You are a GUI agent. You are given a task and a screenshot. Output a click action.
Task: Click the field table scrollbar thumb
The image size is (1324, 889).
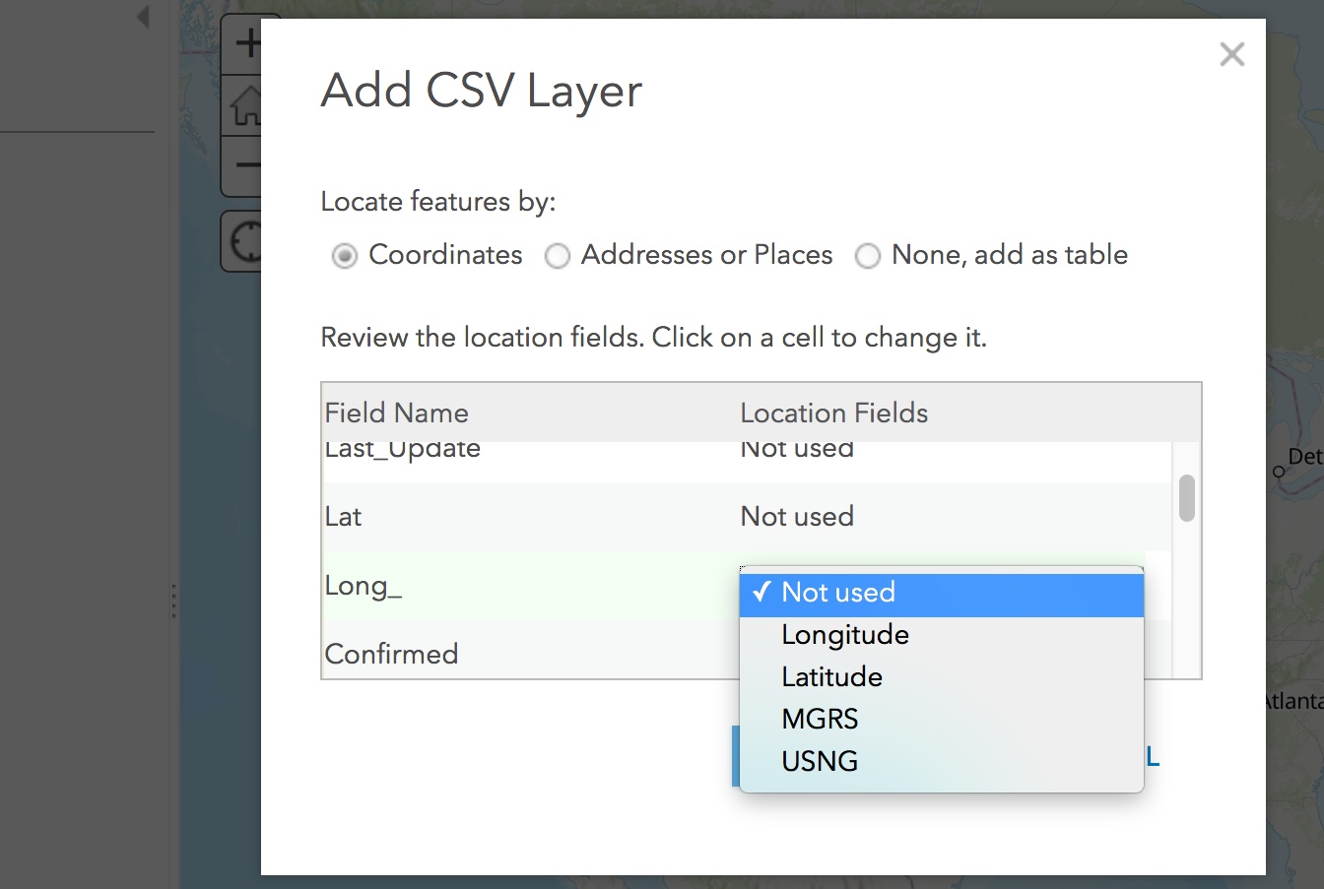[1186, 498]
